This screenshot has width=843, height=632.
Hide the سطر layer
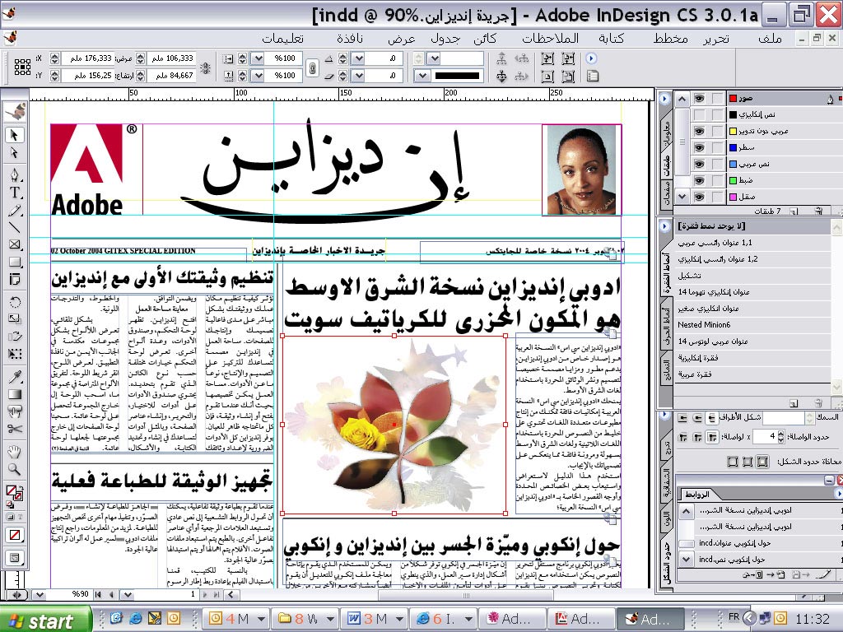pos(698,148)
